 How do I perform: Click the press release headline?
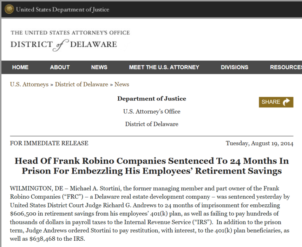click(x=152, y=166)
